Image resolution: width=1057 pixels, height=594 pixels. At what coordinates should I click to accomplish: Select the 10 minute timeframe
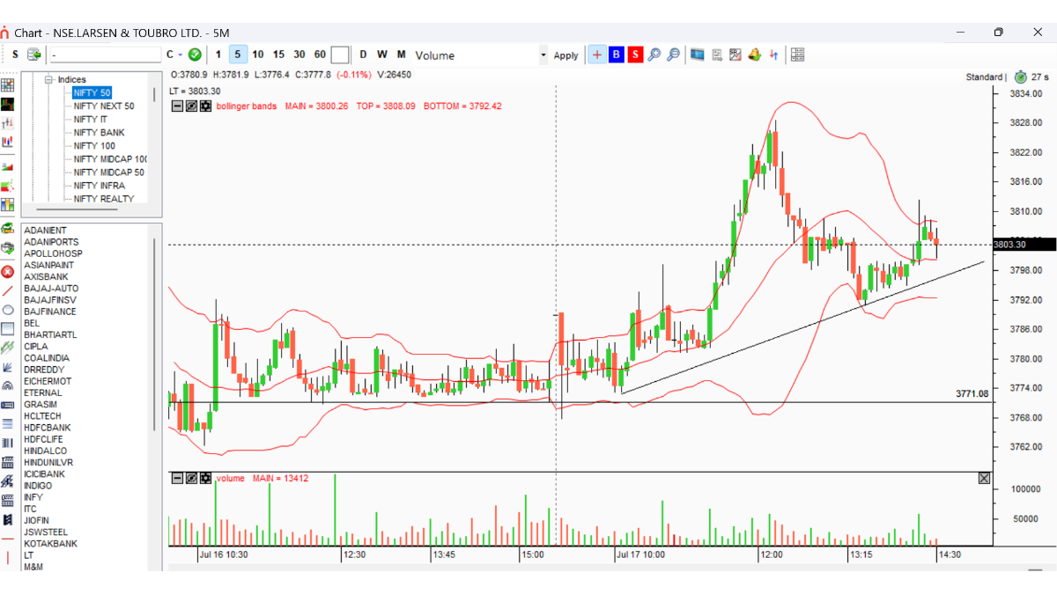pyautogui.click(x=258, y=55)
